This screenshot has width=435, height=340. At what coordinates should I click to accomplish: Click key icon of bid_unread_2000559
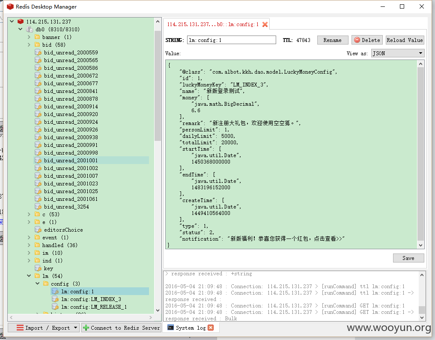point(38,53)
